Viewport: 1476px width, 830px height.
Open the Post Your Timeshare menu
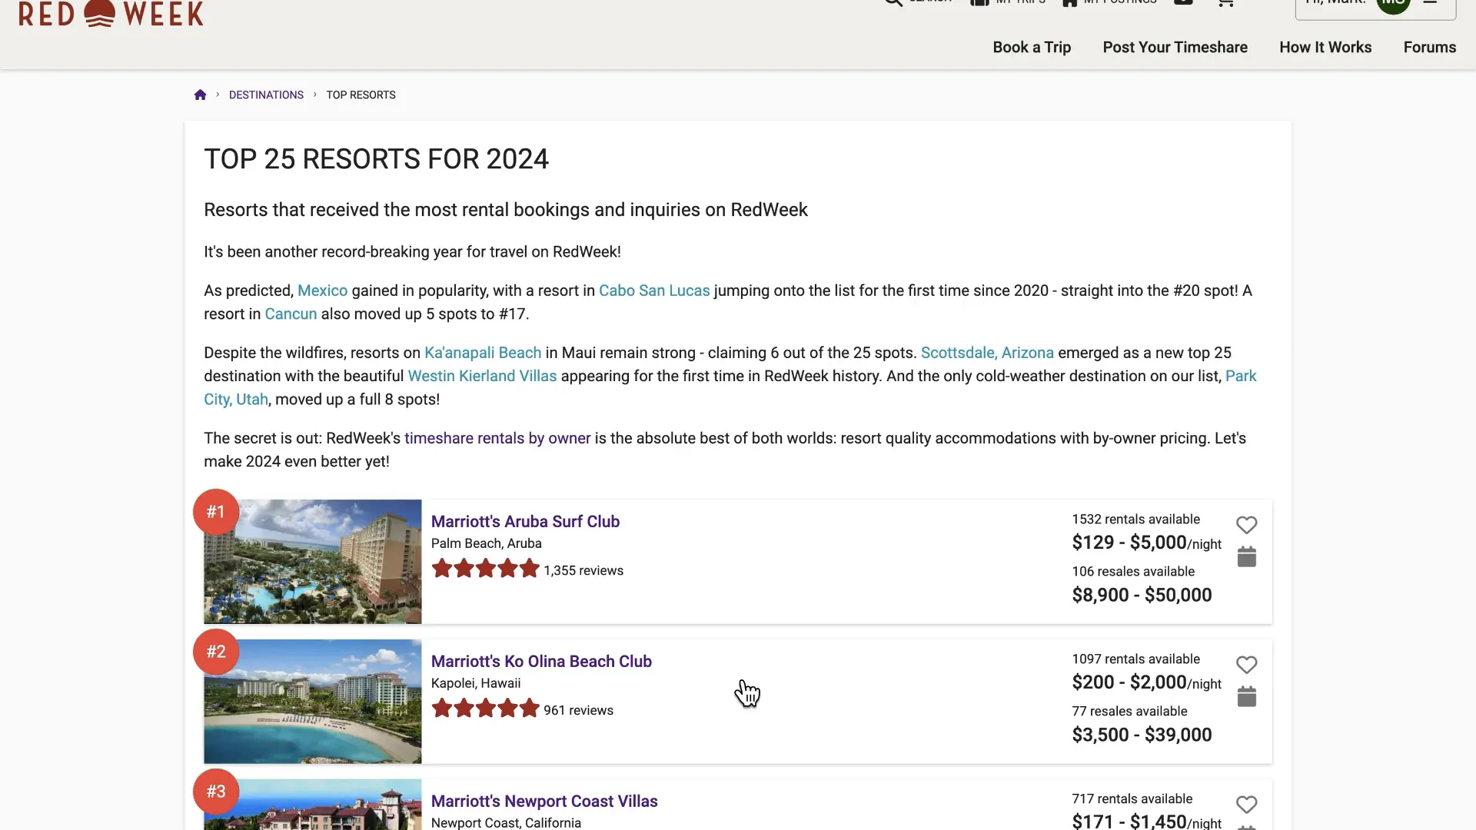(x=1175, y=47)
